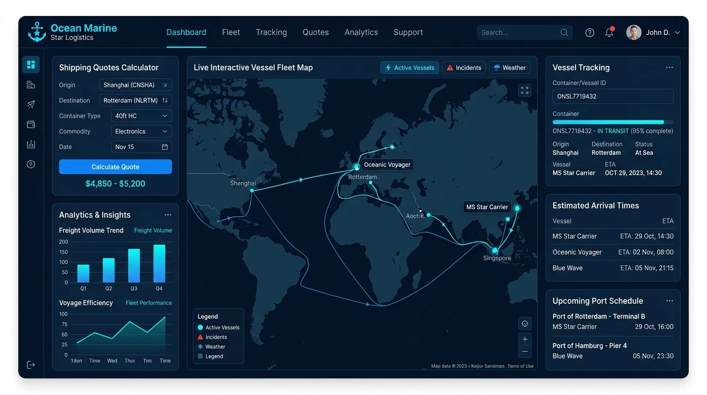707x395 pixels.
Task: Open the Commodity dropdown showing Electronics
Action: pos(141,131)
